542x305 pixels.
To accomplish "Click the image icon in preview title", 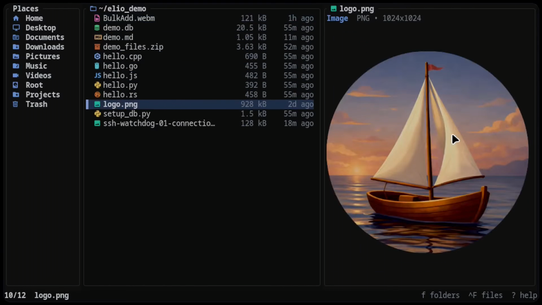I will pos(334,9).
